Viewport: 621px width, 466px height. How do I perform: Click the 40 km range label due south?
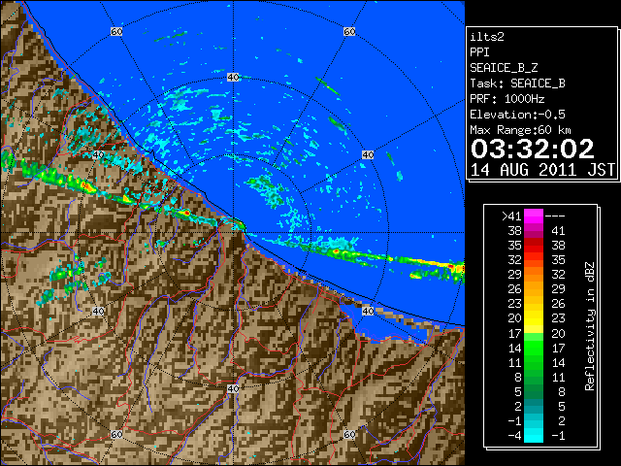click(233, 388)
